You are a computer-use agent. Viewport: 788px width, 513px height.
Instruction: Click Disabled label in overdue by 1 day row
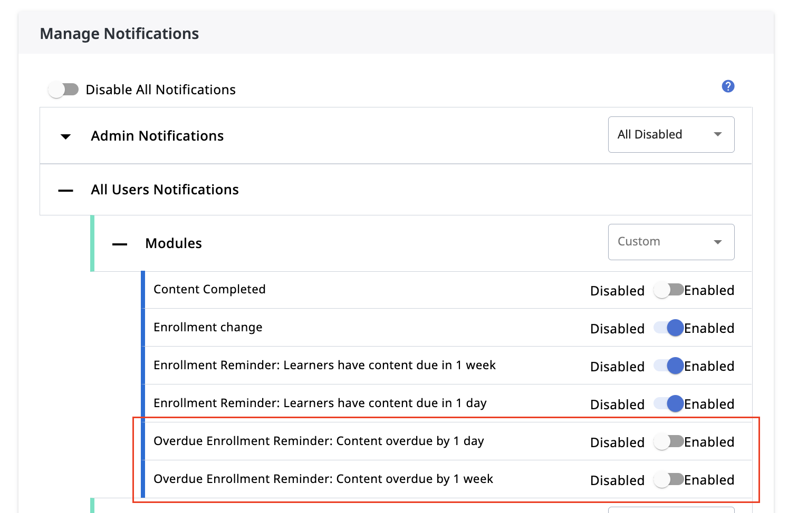[617, 442]
